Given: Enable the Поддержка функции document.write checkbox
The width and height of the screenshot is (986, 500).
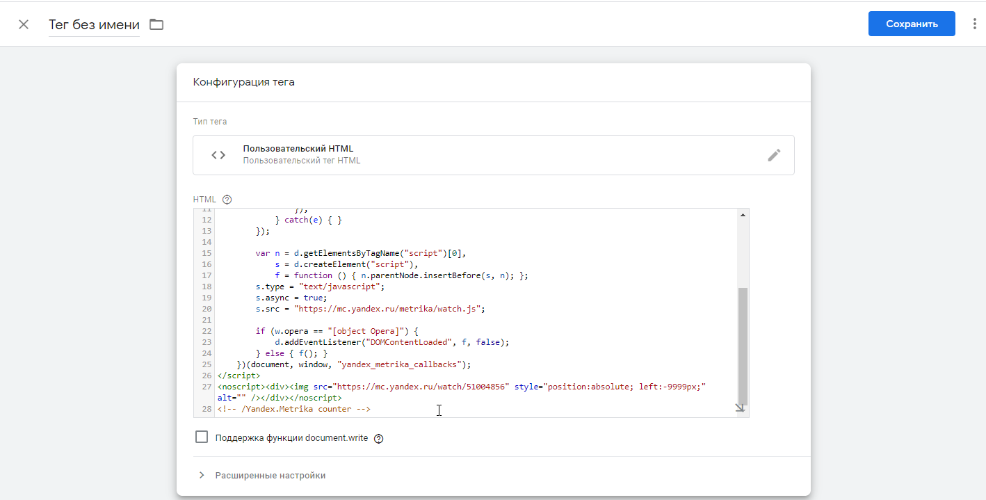Looking at the screenshot, I should pos(202,437).
